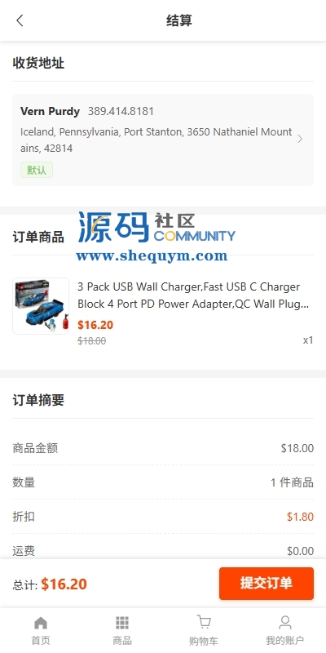326x653 pixels.
Task: Click the 结算 page title
Action: pyautogui.click(x=179, y=20)
